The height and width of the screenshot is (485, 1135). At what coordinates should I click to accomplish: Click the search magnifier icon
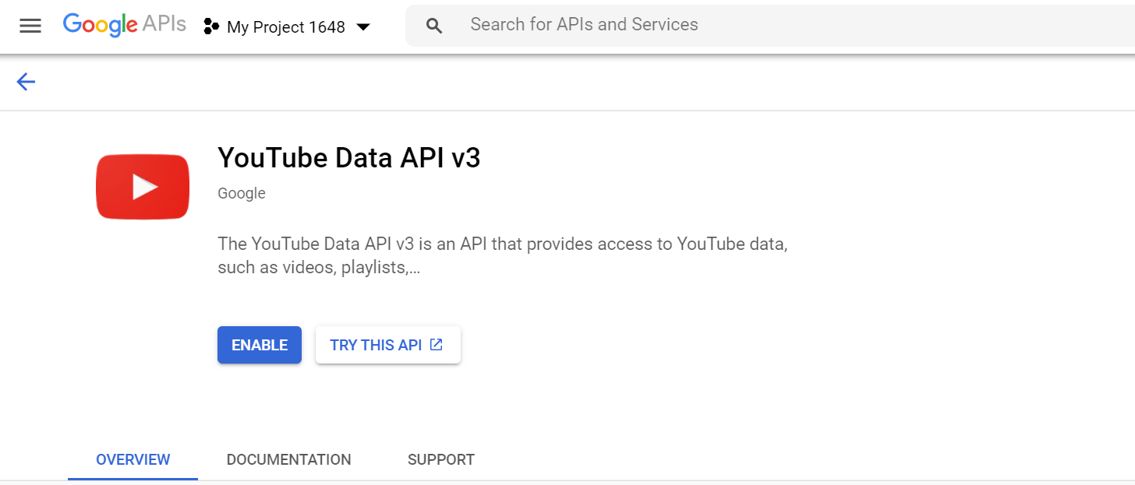coord(433,25)
